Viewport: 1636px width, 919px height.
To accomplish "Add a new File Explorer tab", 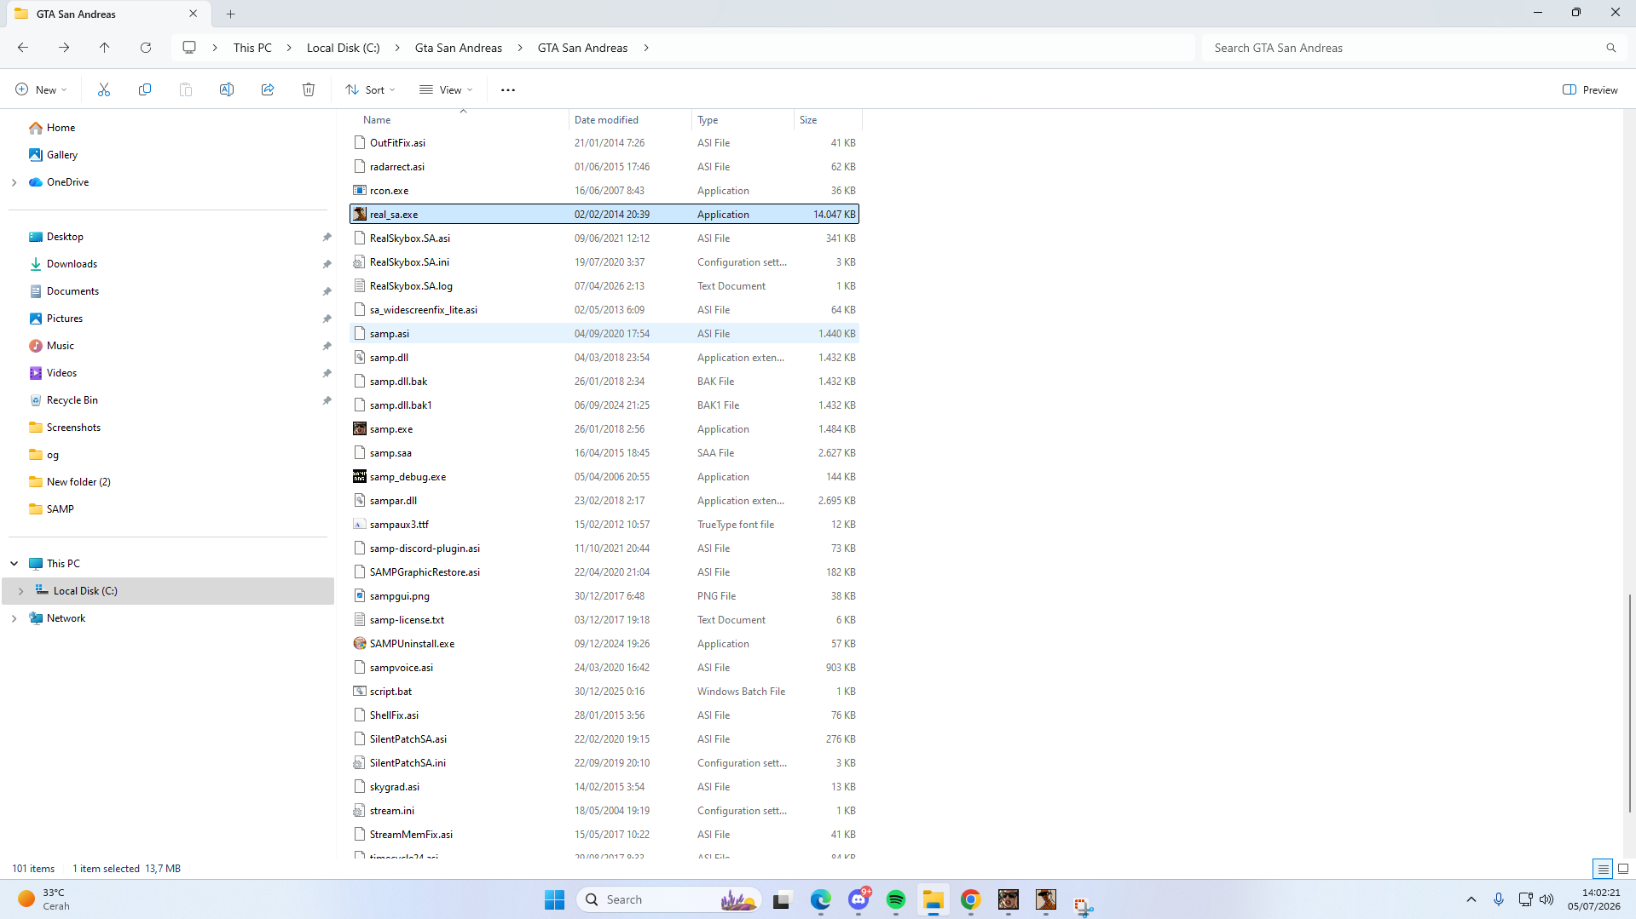I will pos(231,14).
